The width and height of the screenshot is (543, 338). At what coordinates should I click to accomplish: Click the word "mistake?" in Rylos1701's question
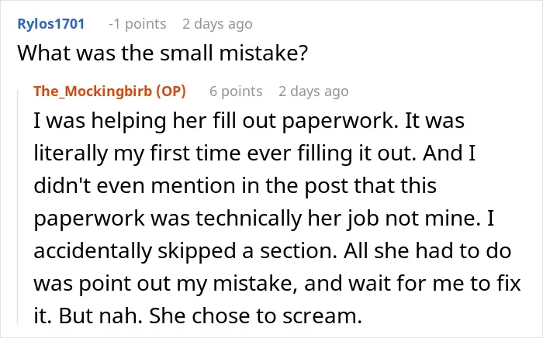pyautogui.click(x=263, y=53)
